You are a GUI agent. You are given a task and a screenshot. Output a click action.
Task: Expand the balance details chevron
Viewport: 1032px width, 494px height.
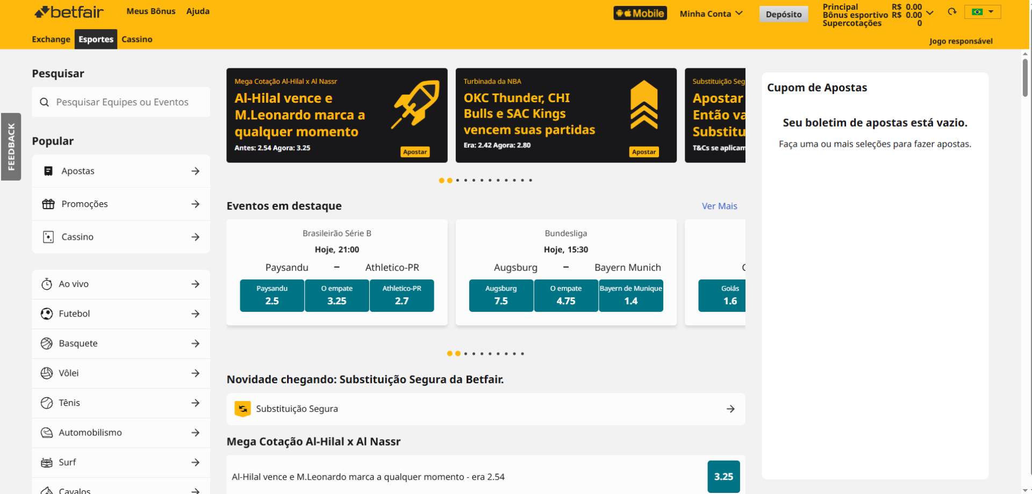pyautogui.click(x=930, y=12)
